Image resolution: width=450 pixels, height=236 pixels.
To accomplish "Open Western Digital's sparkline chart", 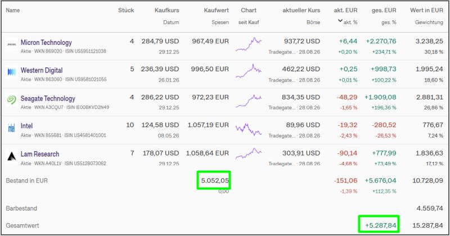I will click(x=249, y=71).
